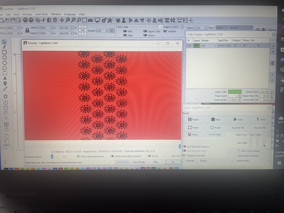Open the Help menu

(x=82, y=14)
